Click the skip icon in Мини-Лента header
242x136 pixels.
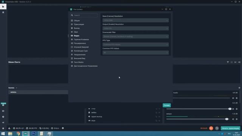tap(235, 62)
